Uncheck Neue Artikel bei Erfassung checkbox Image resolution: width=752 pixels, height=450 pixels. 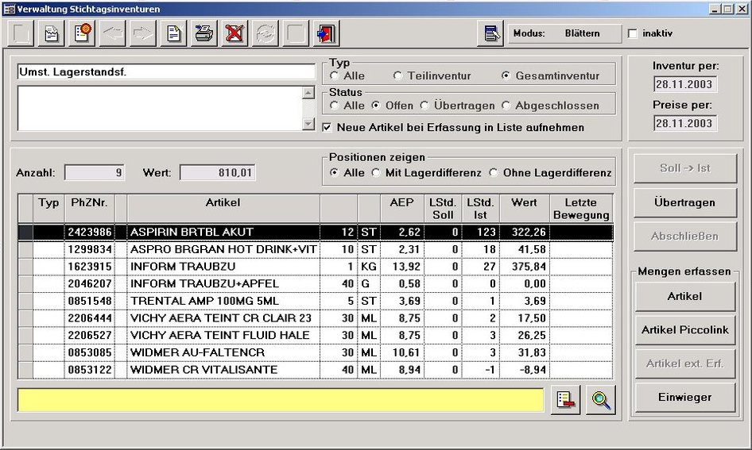(328, 127)
